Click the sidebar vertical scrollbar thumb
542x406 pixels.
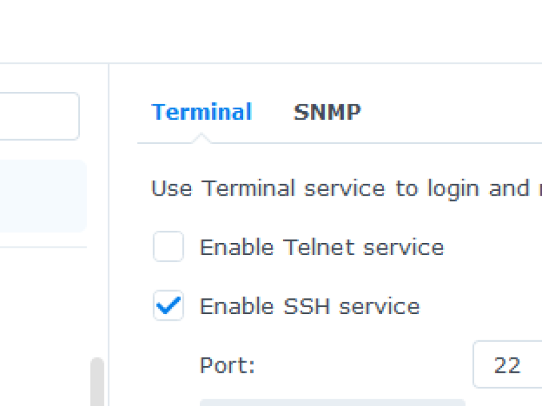[x=98, y=382]
